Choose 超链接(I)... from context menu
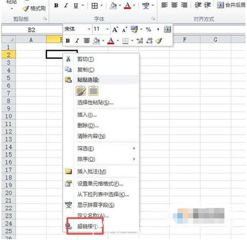247x240 pixels. (x=101, y=226)
